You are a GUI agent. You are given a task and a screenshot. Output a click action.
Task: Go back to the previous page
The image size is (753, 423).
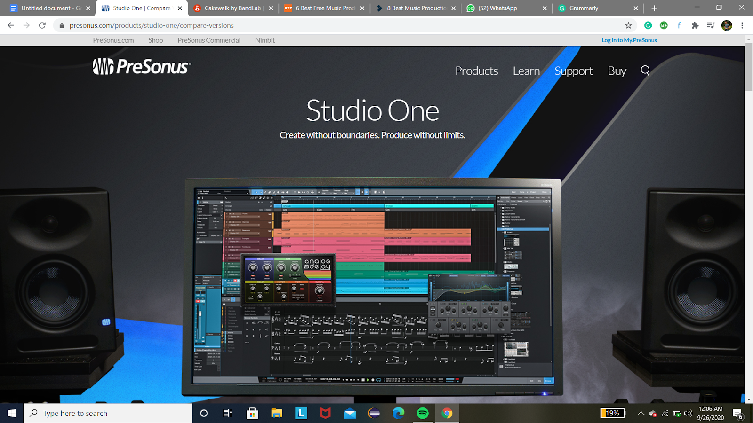(11, 25)
